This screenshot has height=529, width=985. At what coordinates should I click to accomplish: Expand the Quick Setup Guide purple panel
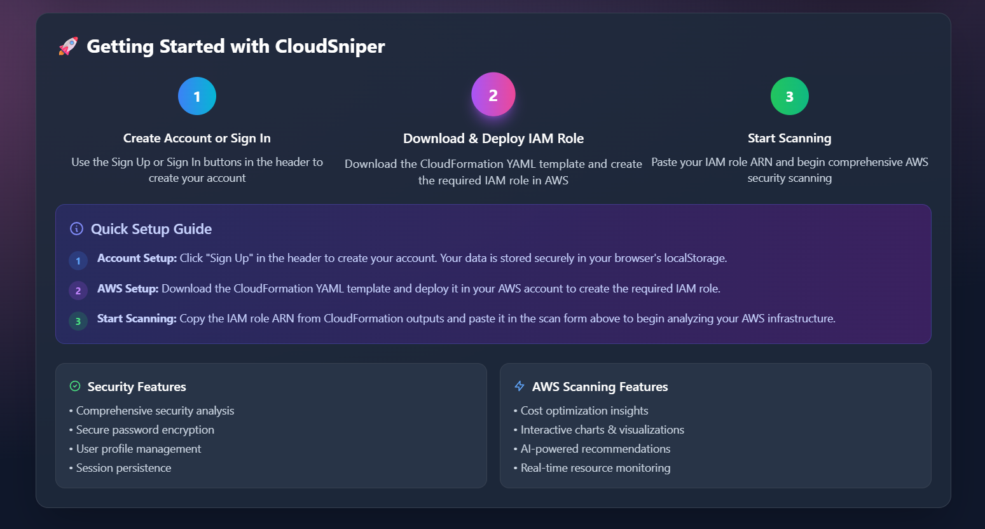pyautogui.click(x=493, y=274)
